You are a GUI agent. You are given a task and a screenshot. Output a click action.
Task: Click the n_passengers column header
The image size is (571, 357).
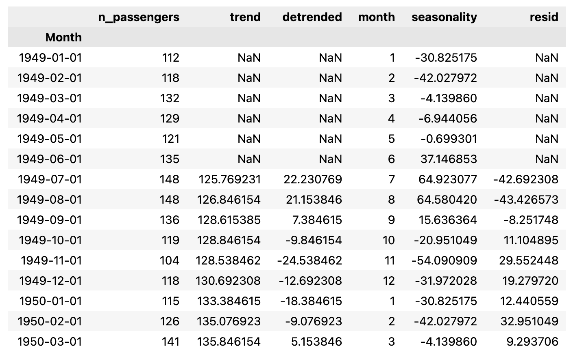click(138, 17)
